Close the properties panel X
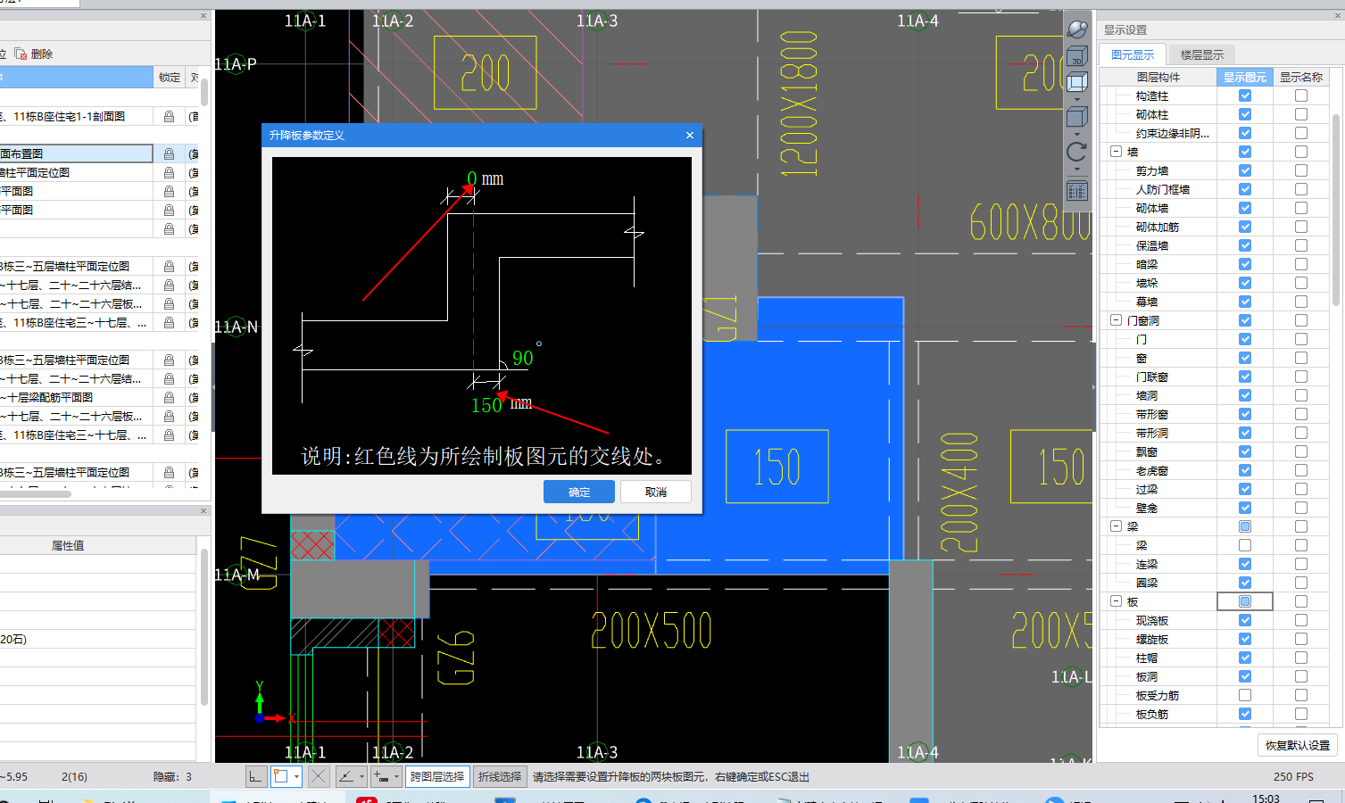1345x803 pixels. (203, 510)
